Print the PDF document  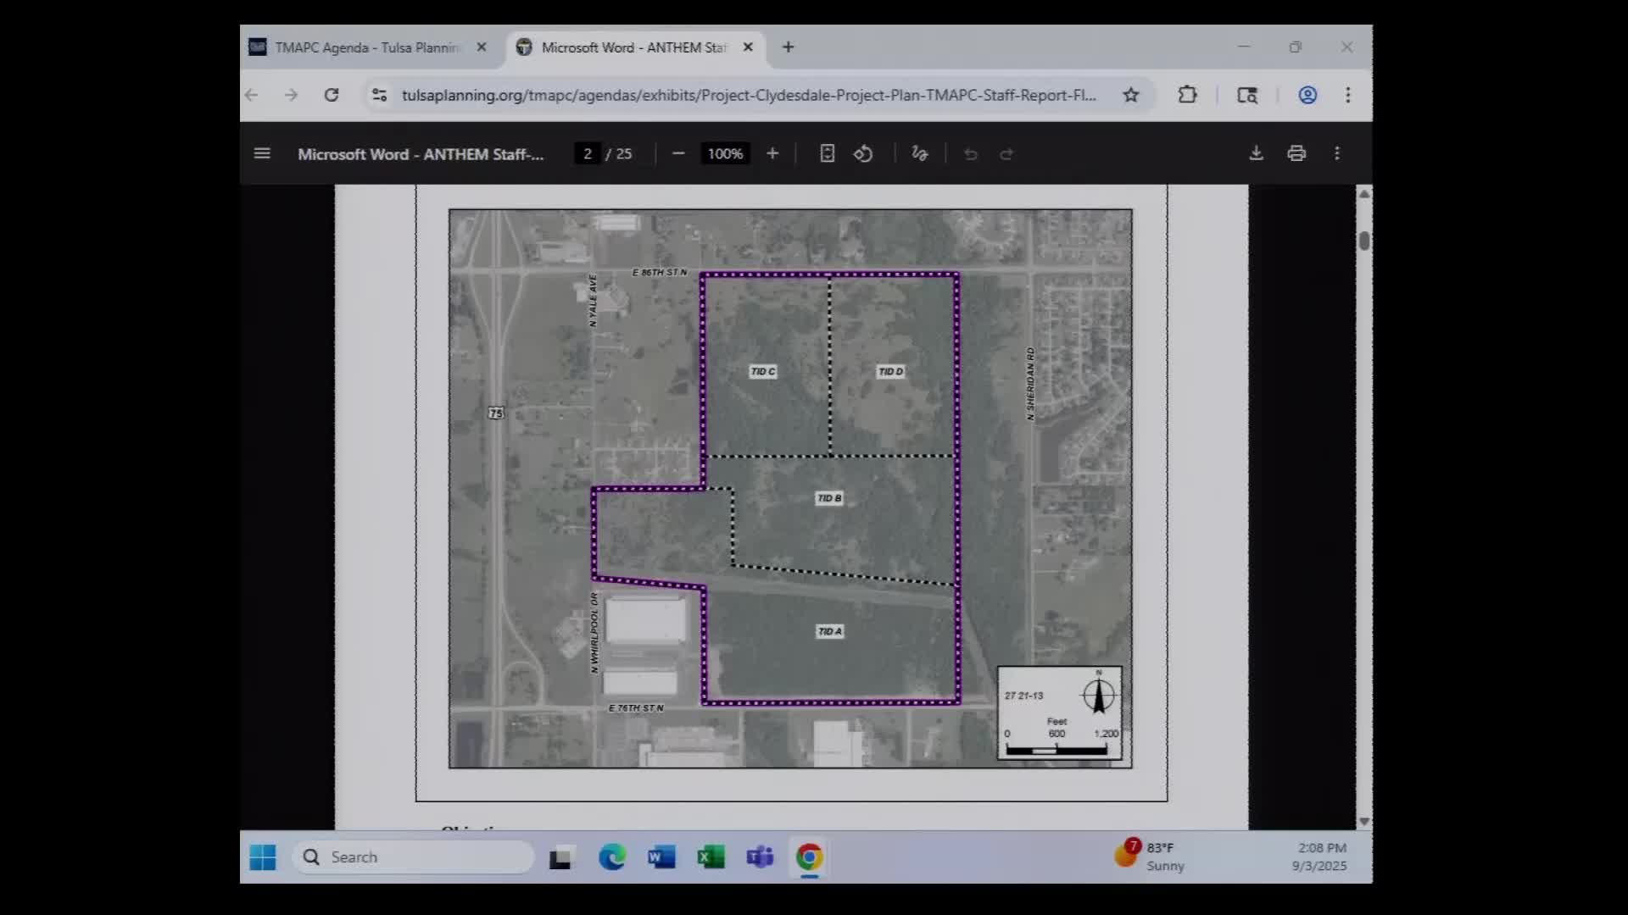point(1296,153)
